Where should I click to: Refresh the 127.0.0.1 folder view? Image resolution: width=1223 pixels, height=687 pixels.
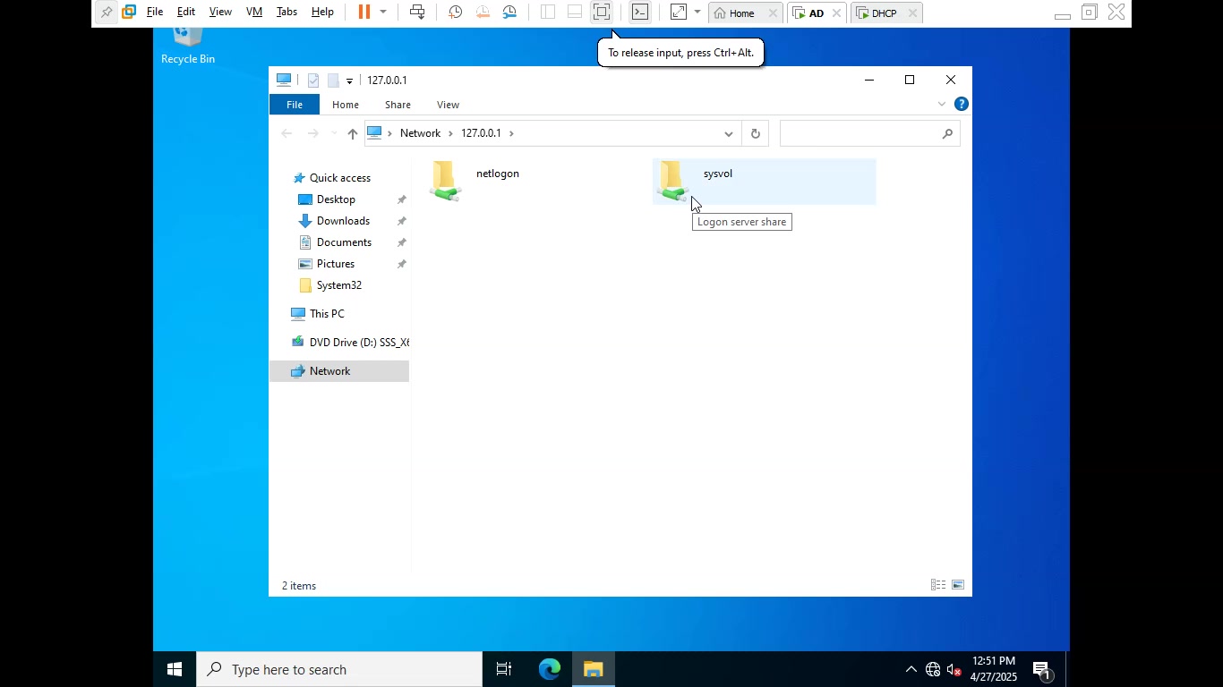[x=756, y=133]
